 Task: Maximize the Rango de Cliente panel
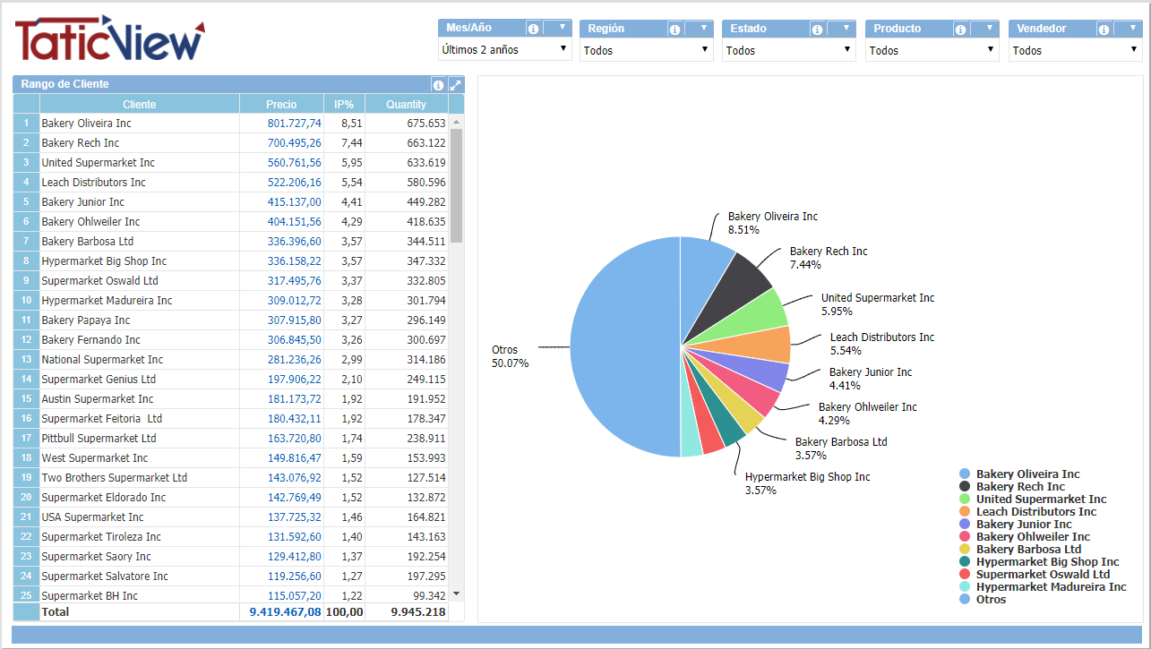456,85
